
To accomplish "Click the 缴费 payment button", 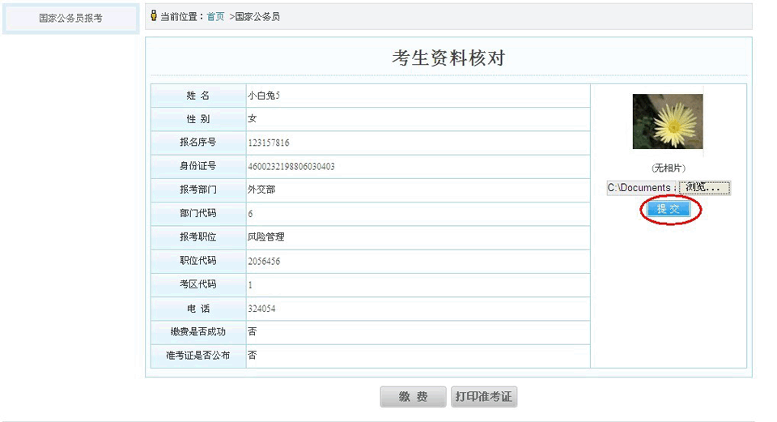I will click(x=414, y=397).
